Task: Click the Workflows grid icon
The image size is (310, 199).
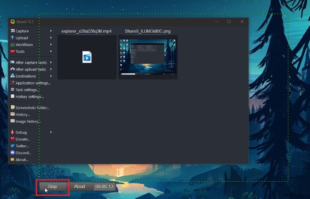Action: click(x=12, y=44)
